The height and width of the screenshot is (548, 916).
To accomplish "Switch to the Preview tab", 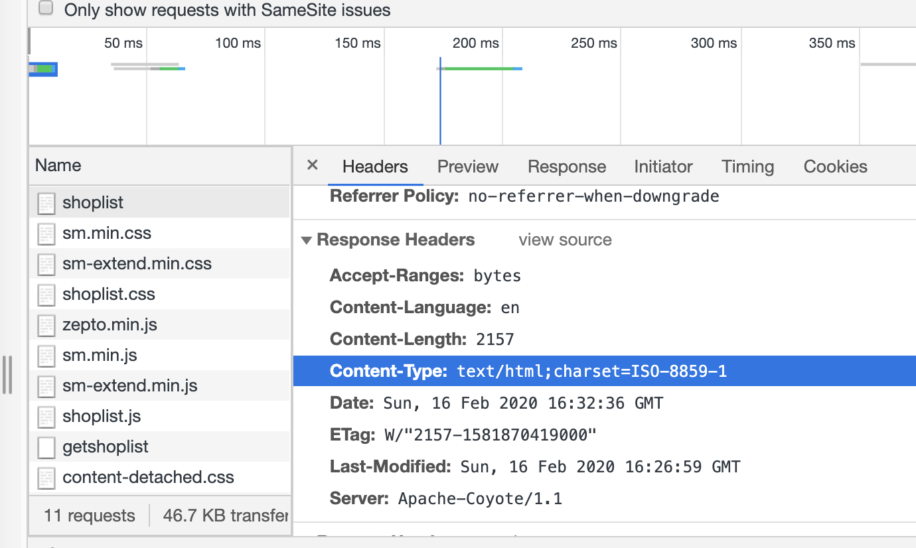I will [x=468, y=167].
